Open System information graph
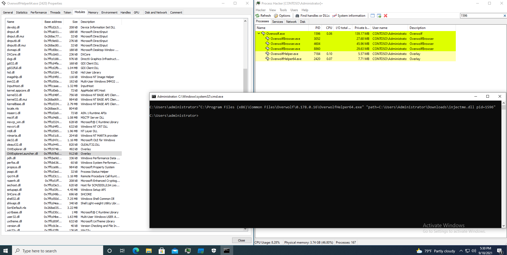Screen dimensions: 507x255 click(x=349, y=16)
